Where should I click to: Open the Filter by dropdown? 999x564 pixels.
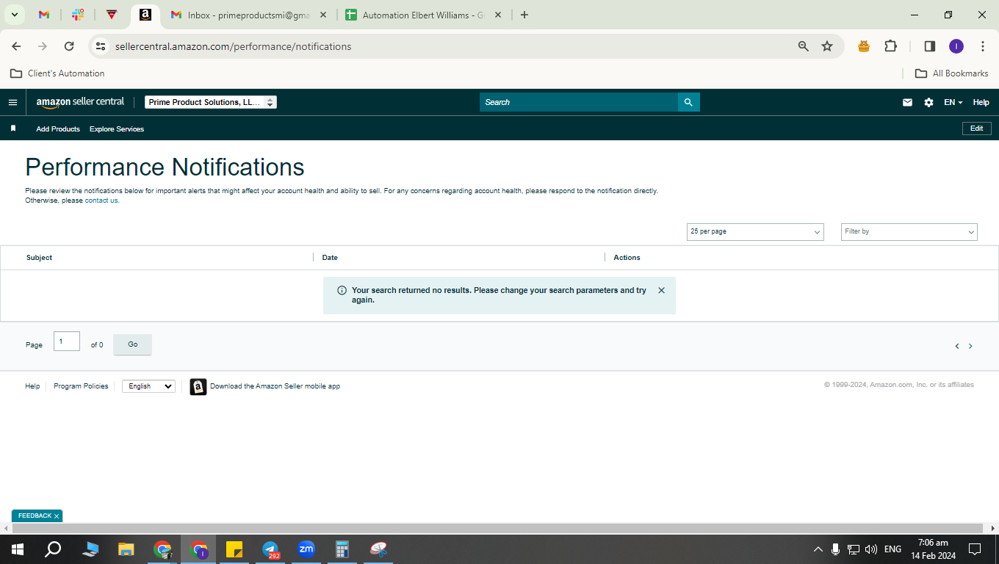pos(909,231)
